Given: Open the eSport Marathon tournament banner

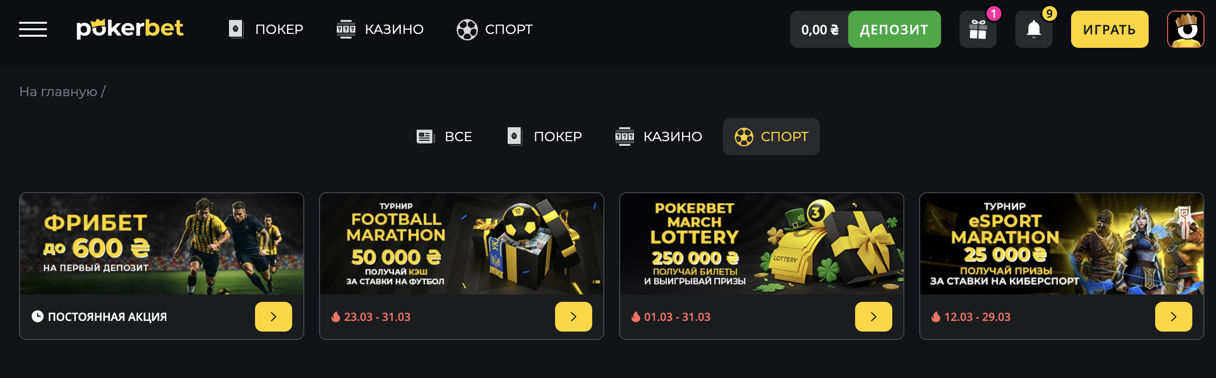Looking at the screenshot, I should [x=1062, y=244].
